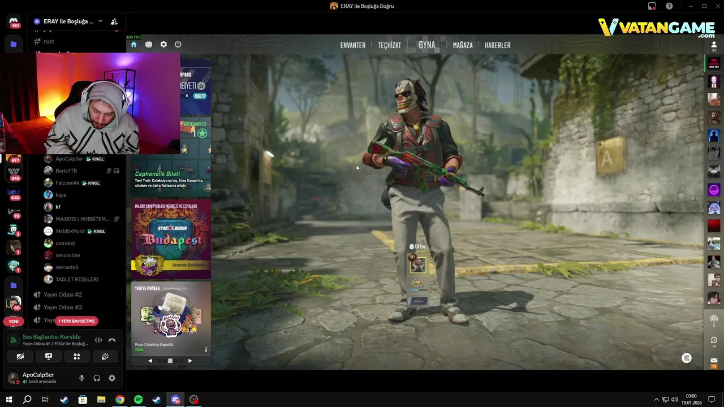This screenshot has height=407, width=724.
Task: Open Spotify from taskbar
Action: point(139,400)
